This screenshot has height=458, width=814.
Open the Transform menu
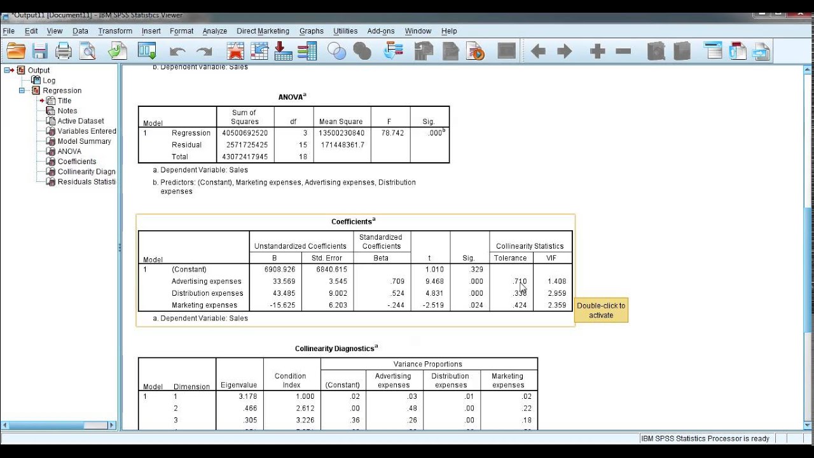coord(115,31)
